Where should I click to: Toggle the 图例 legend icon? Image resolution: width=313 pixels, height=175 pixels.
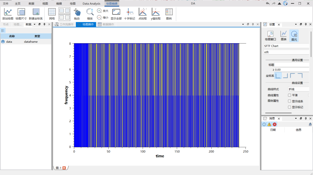(169, 14)
